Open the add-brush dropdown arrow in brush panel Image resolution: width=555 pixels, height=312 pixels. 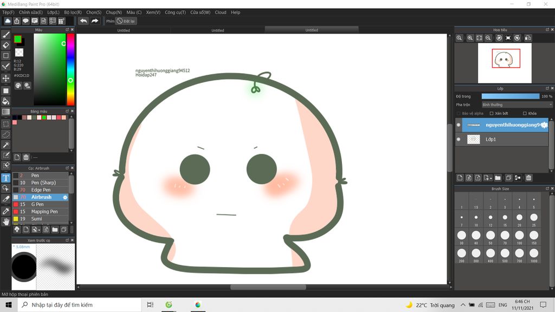[x=39, y=230]
